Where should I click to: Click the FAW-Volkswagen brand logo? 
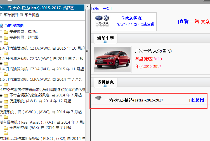coord(102,21)
